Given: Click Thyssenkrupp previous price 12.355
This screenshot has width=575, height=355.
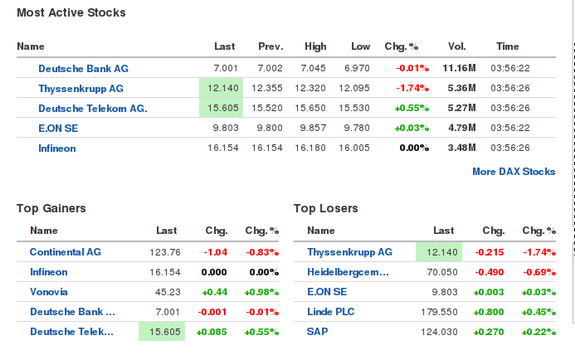Looking at the screenshot, I should click(x=267, y=88).
